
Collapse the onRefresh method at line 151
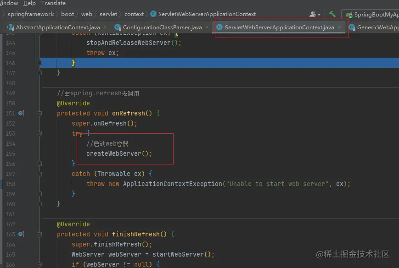(39, 114)
